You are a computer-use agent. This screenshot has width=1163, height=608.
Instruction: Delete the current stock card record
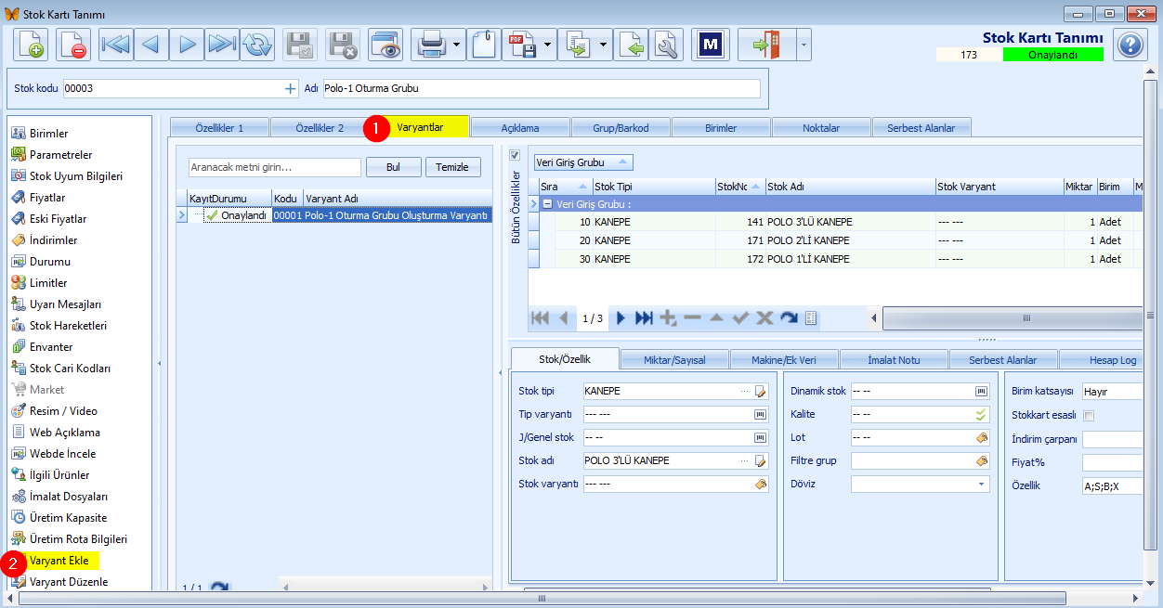(73, 44)
